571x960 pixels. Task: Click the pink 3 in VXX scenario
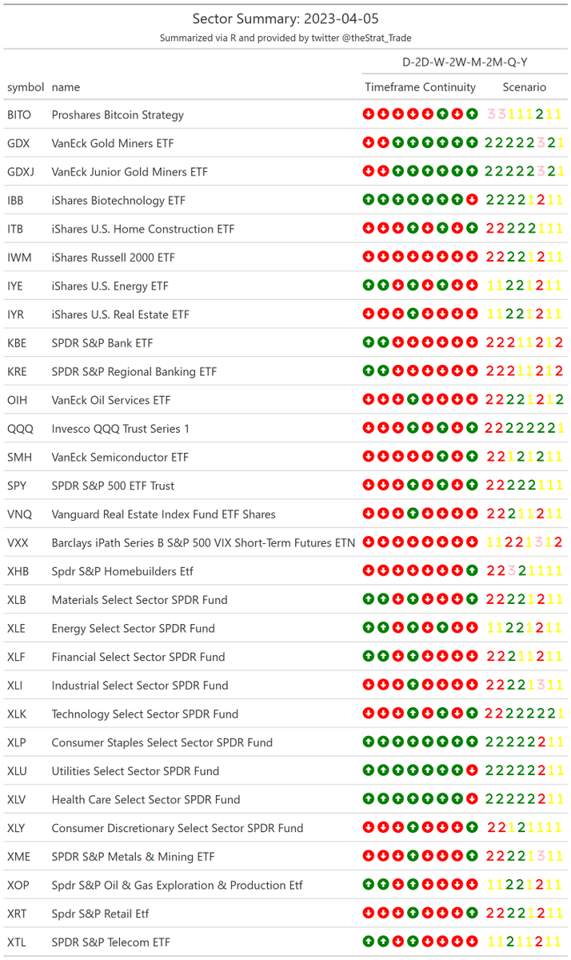point(540,542)
